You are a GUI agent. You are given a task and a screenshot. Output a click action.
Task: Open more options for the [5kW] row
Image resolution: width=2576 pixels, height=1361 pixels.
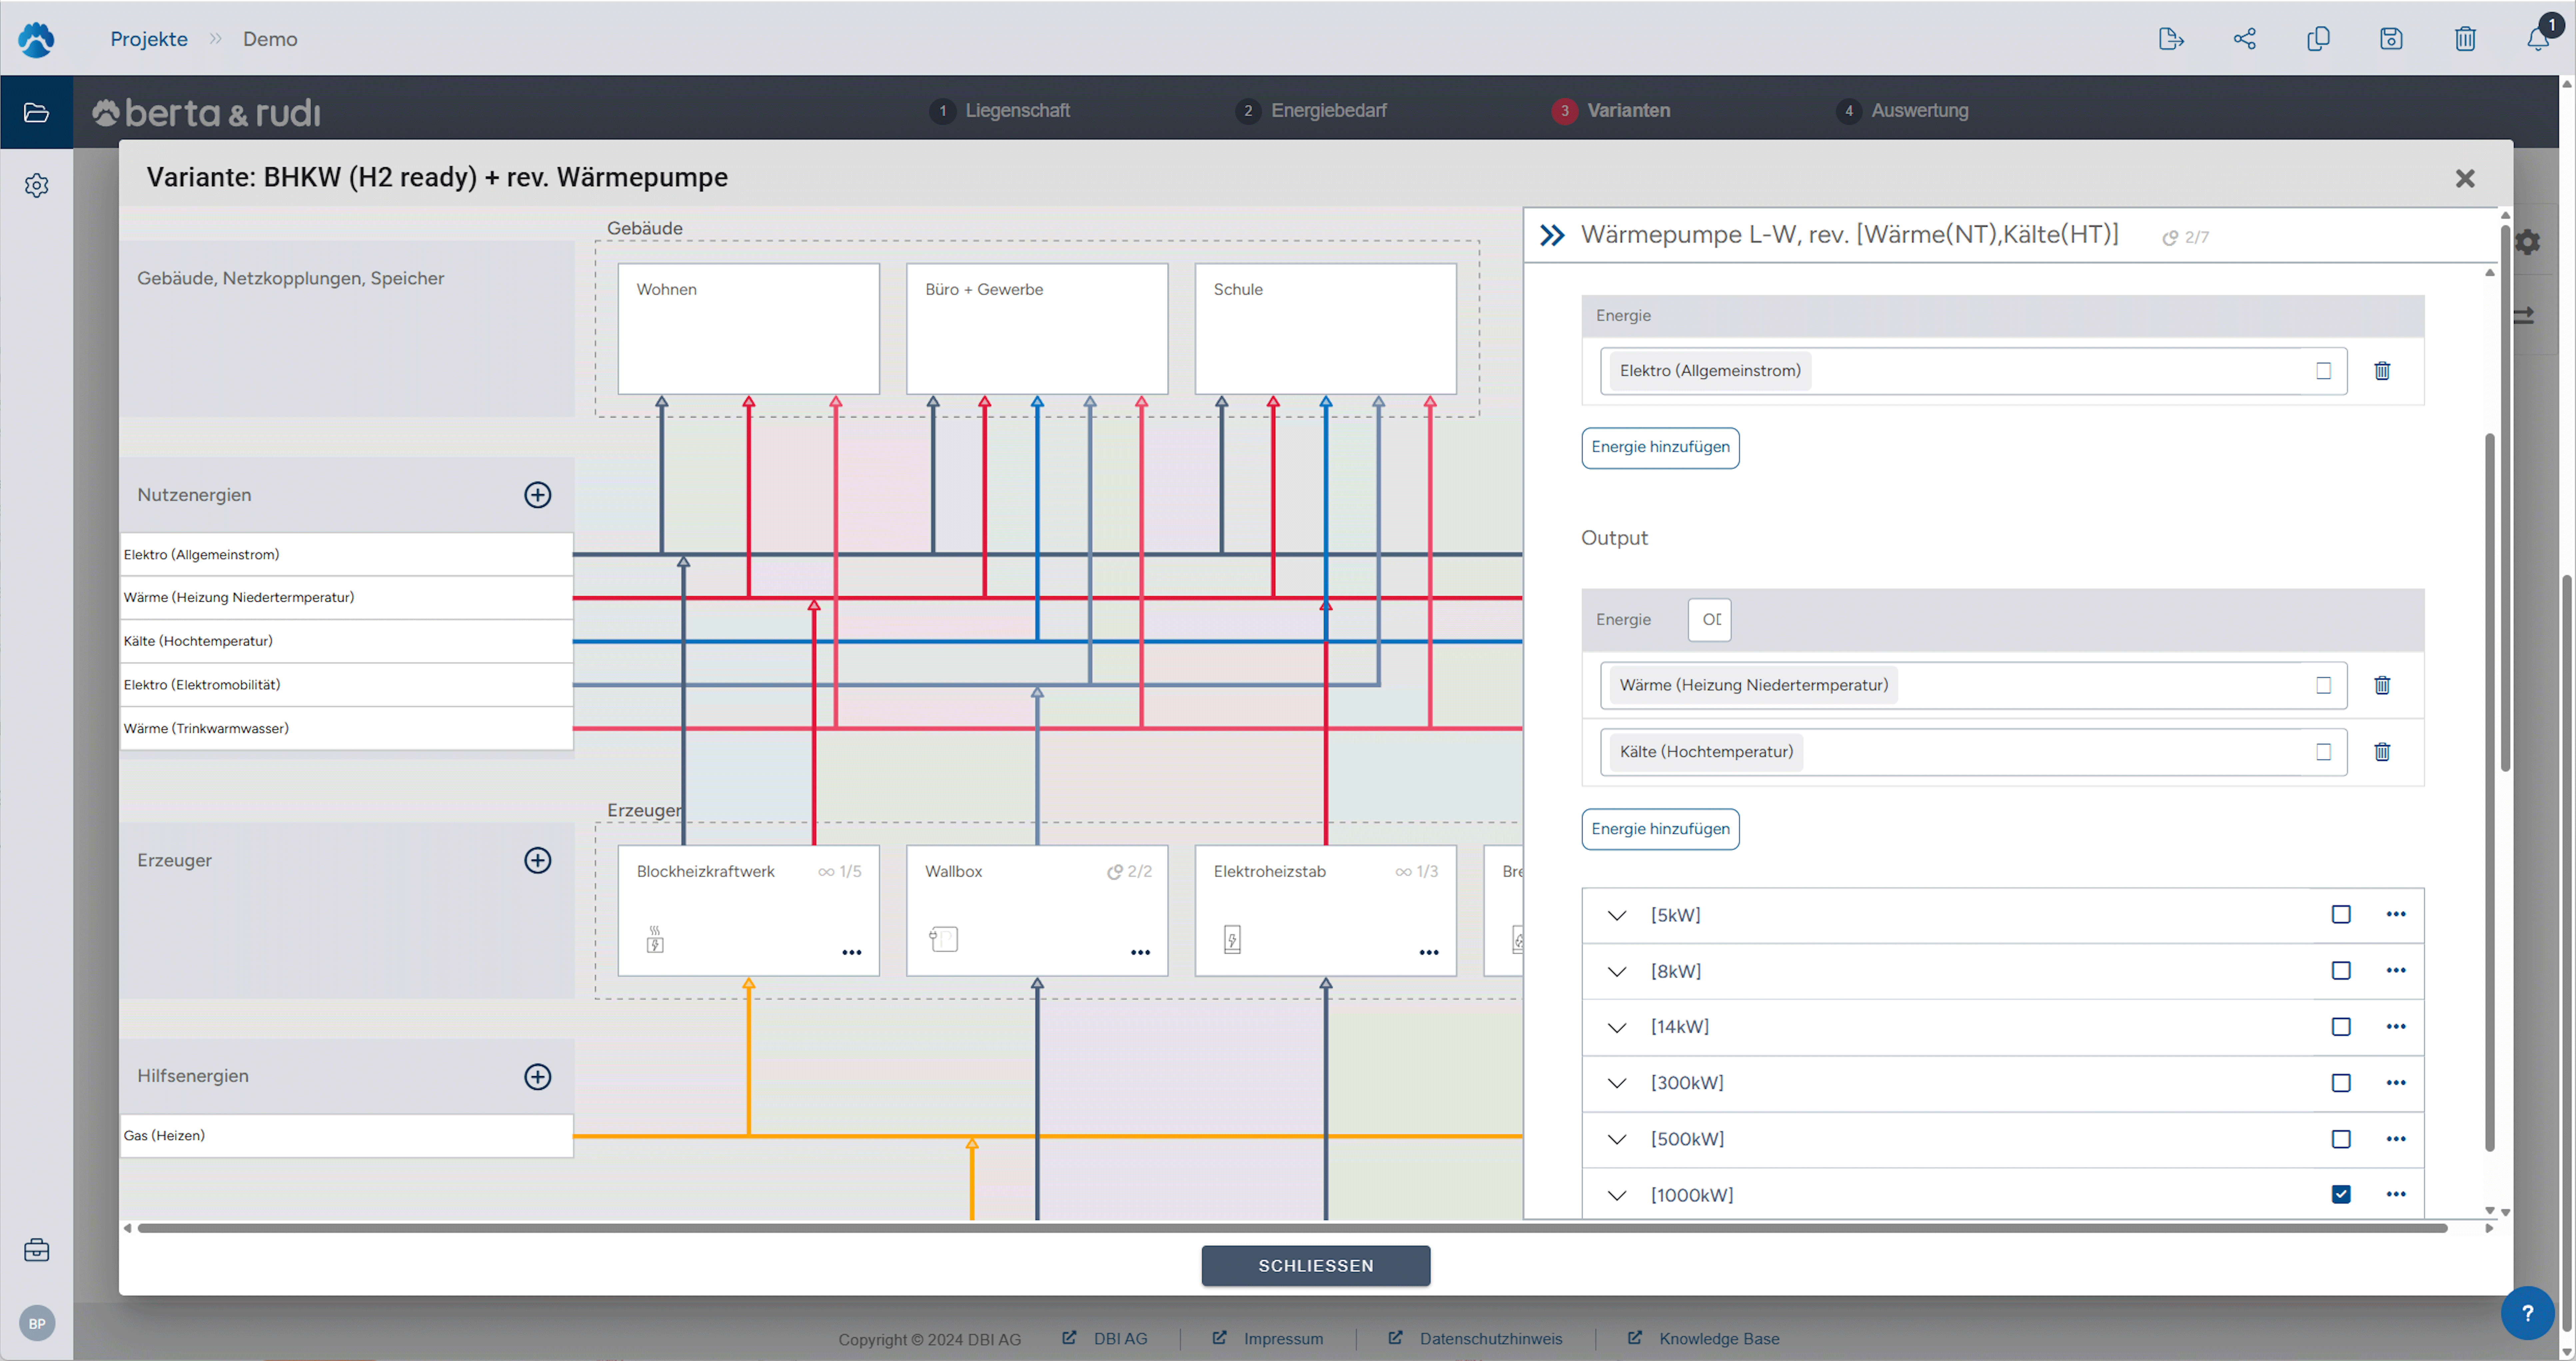coord(2396,914)
